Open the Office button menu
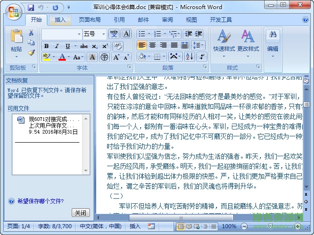Viewport: 314px width, 235px height. pos(14,12)
